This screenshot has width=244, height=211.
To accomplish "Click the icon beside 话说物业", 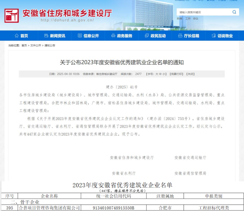I will tap(214, 36).
